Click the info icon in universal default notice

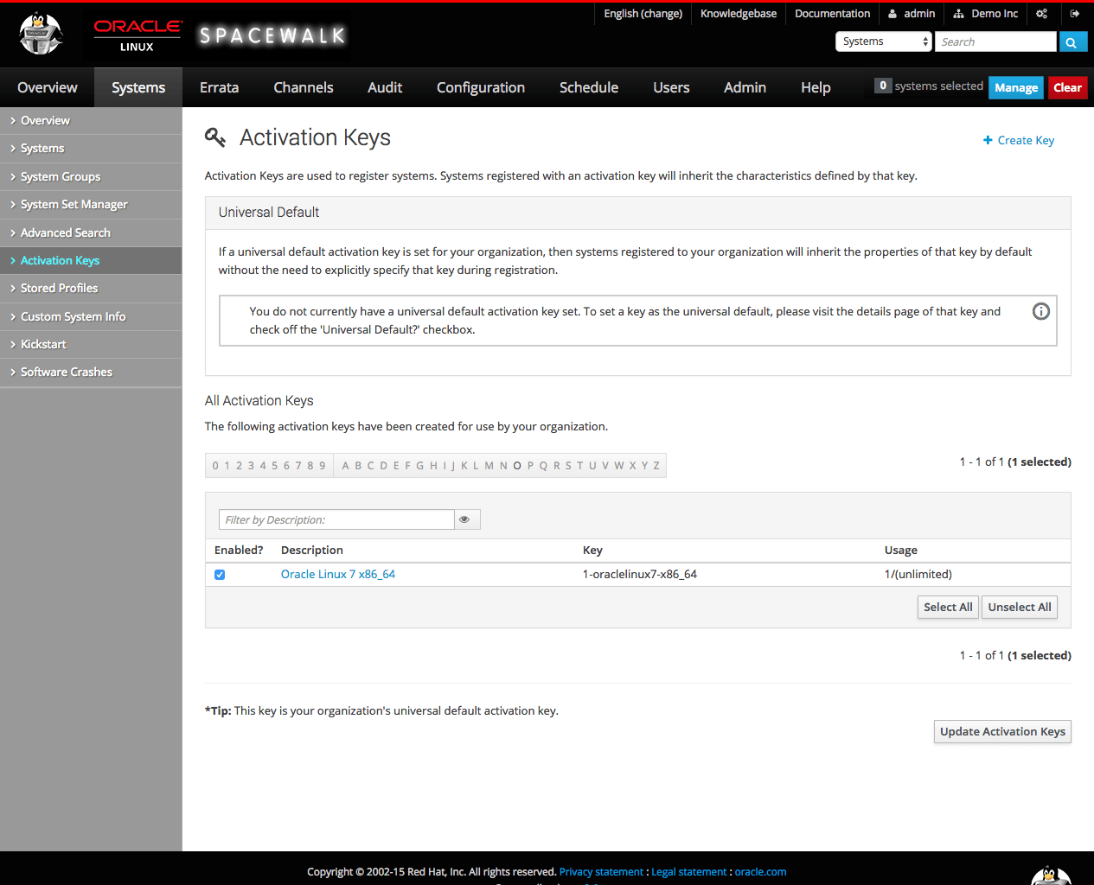(x=1041, y=311)
